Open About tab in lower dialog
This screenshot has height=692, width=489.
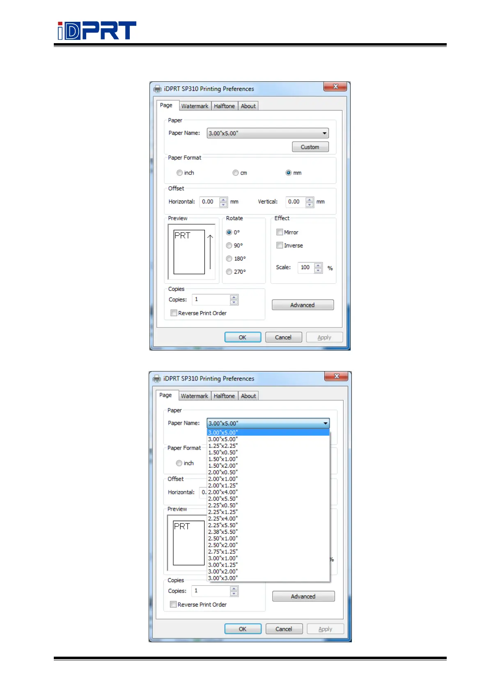pos(248,396)
